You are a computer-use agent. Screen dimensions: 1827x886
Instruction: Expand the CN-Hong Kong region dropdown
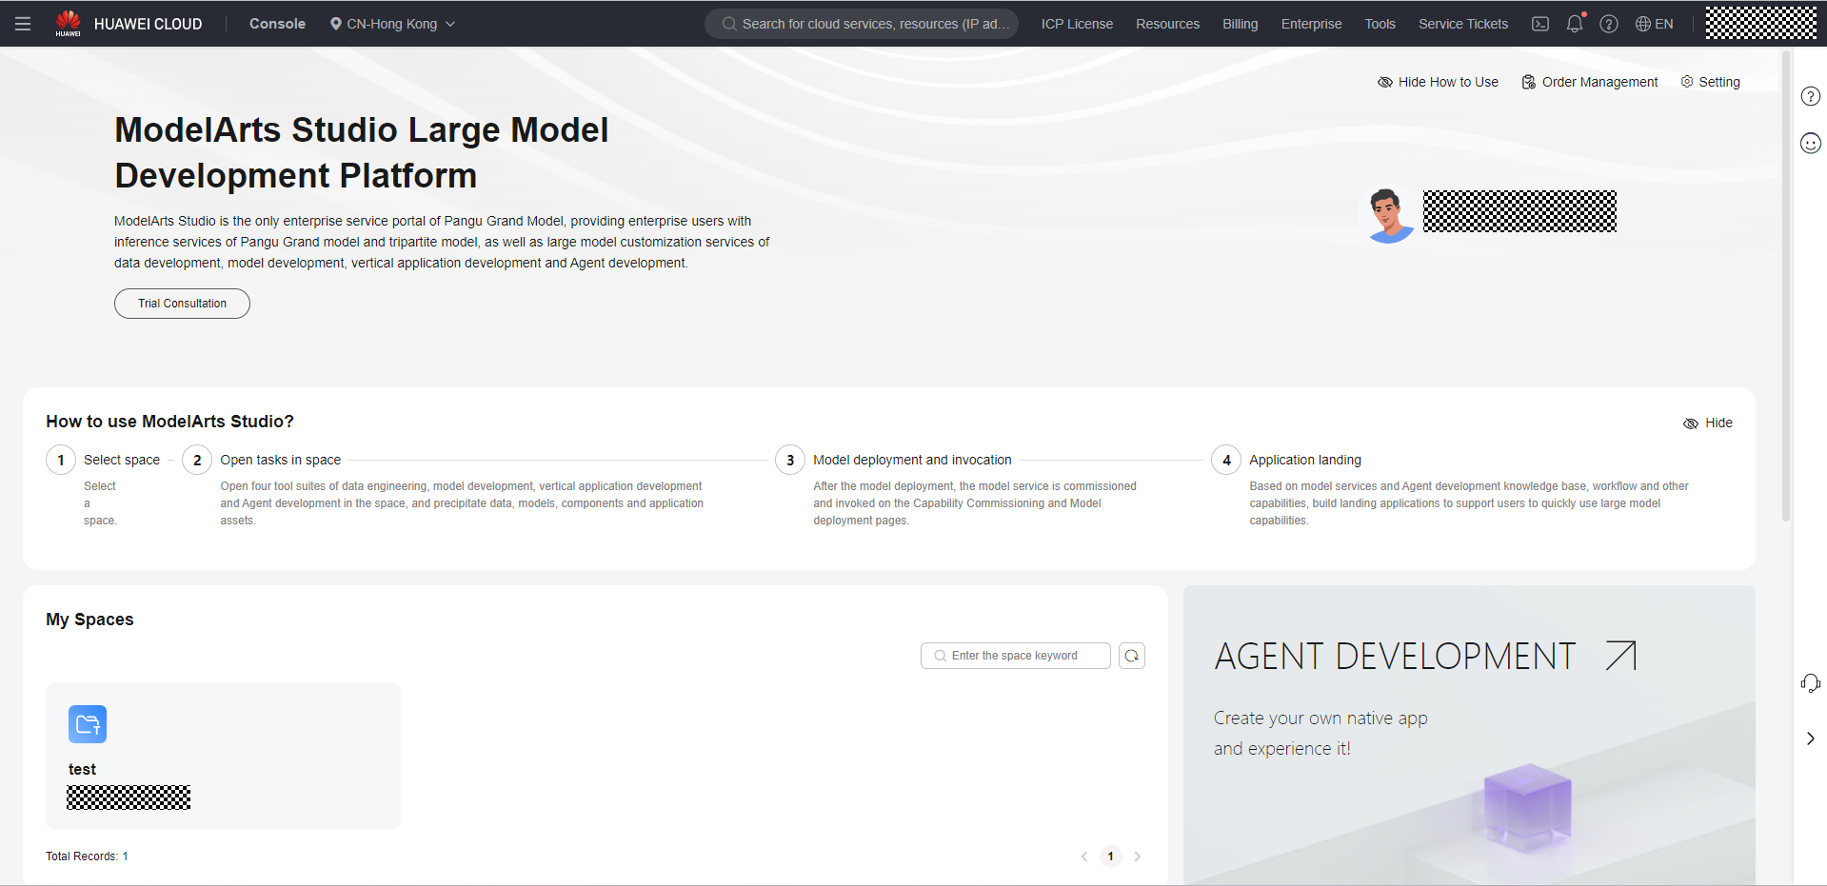point(392,24)
